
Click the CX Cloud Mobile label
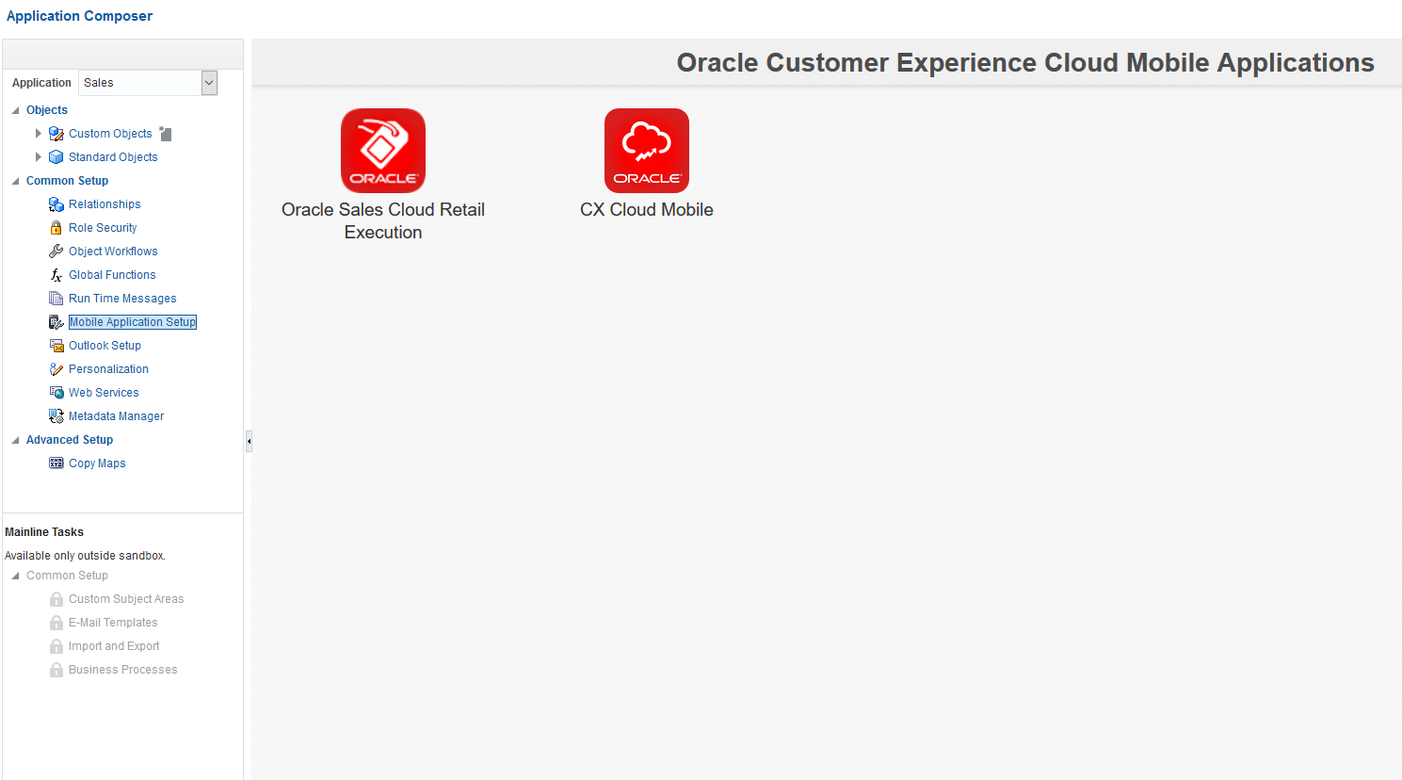[647, 210]
